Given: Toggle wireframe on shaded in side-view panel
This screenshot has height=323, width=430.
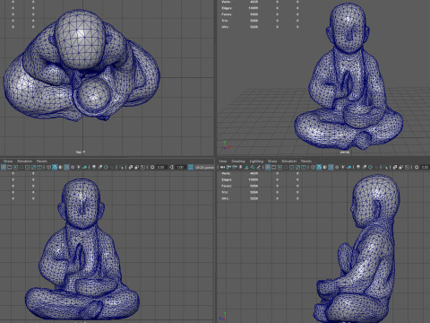Looking at the screenshot, I should pos(331,167).
